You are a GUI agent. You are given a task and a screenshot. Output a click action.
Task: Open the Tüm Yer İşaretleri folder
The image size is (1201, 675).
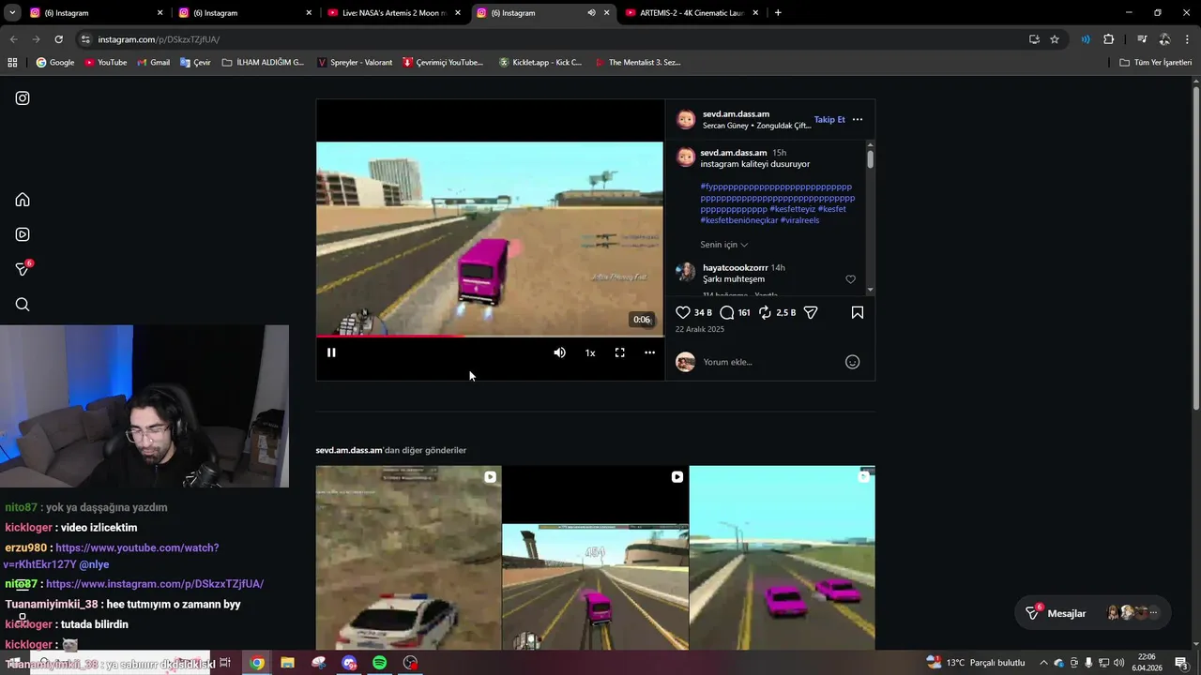[1155, 62]
